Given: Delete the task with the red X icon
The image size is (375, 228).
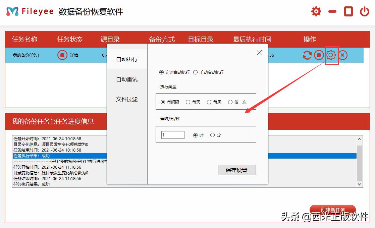Looking at the screenshot, I should [x=343, y=55].
